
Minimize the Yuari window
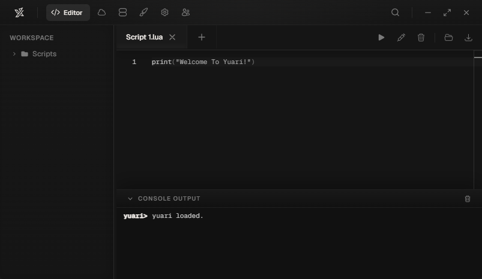tap(428, 13)
